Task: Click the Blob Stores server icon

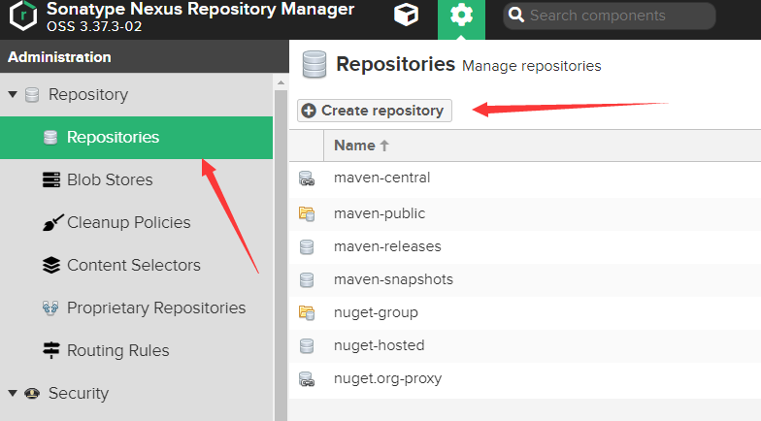Action: 50,180
